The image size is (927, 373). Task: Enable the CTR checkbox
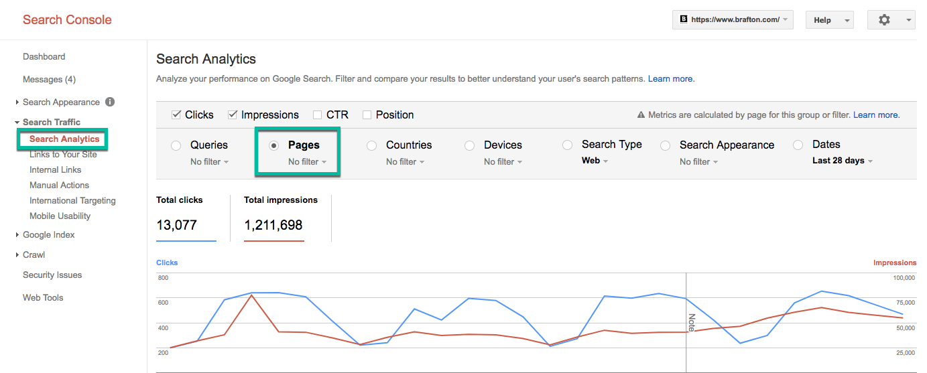(x=317, y=115)
